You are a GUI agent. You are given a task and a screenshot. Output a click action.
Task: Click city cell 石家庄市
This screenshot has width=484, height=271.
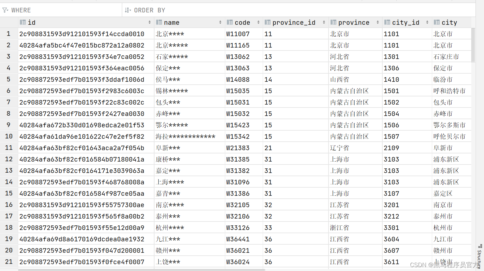coord(452,57)
